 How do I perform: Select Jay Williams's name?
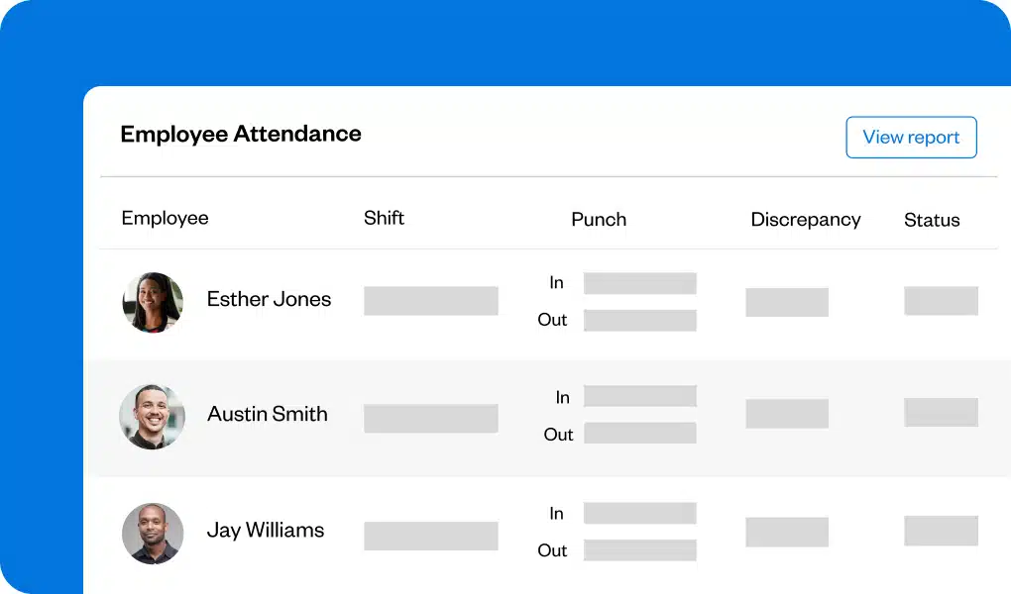265,530
